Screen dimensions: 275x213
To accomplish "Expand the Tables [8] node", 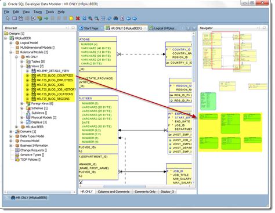I will pyautogui.click(x=22, y=62).
